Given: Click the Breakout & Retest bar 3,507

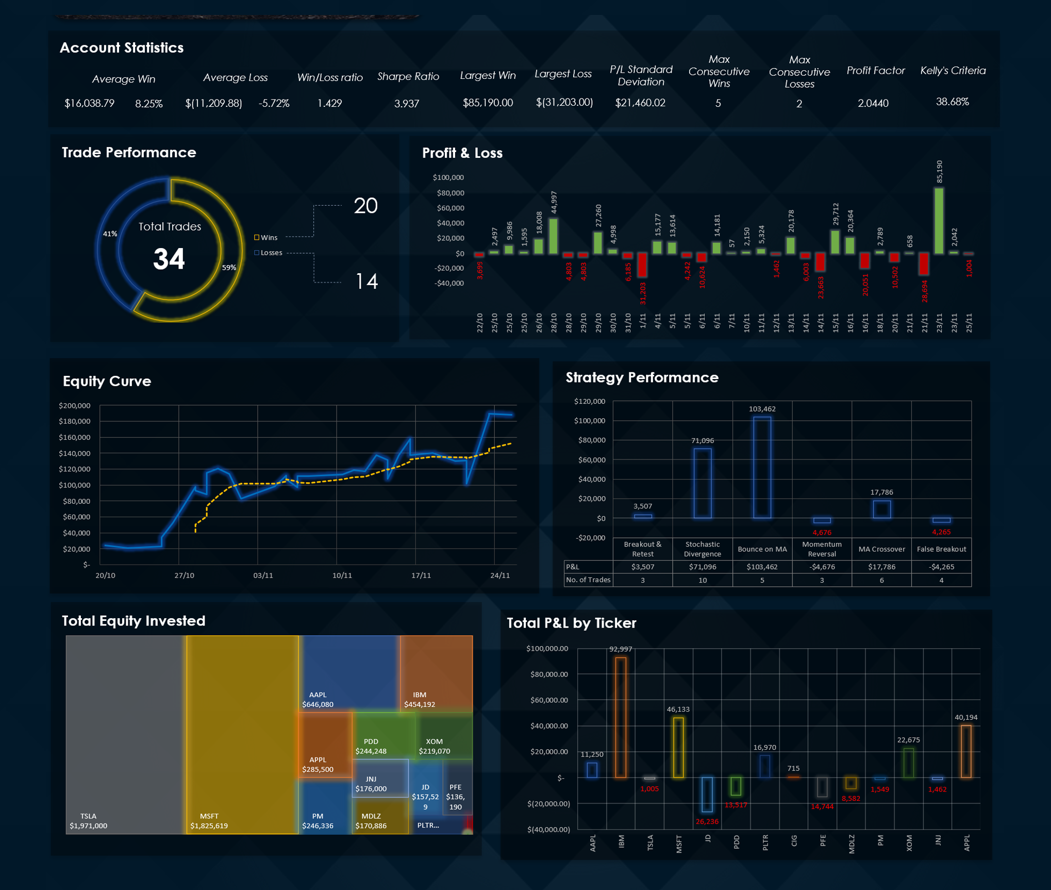Looking at the screenshot, I should pos(642,516).
